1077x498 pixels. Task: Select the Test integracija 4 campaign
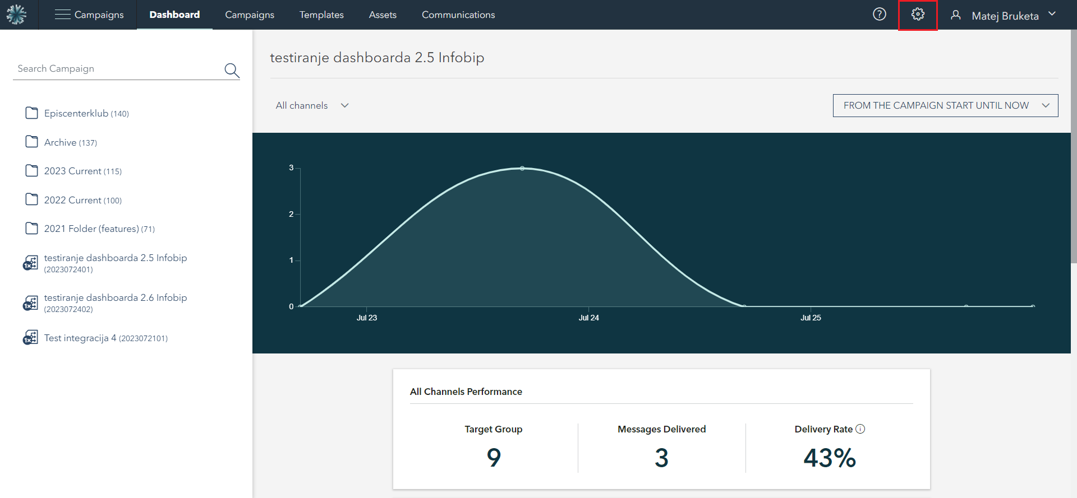click(x=80, y=338)
